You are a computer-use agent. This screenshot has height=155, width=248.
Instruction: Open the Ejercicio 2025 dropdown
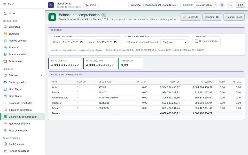click(205, 5)
